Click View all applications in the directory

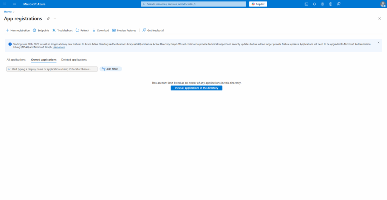point(196,88)
